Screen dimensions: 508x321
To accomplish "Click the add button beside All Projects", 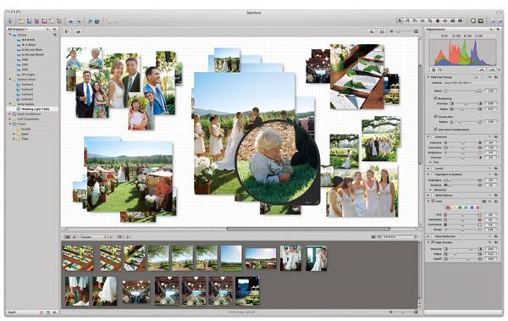I will [48, 29].
